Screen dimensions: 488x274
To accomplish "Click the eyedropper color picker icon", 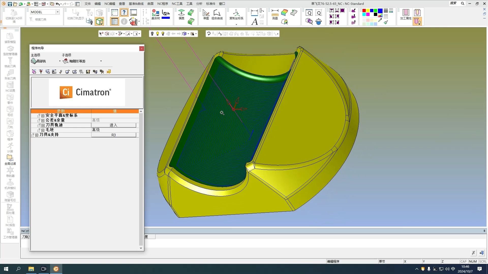I will [x=380, y=20].
